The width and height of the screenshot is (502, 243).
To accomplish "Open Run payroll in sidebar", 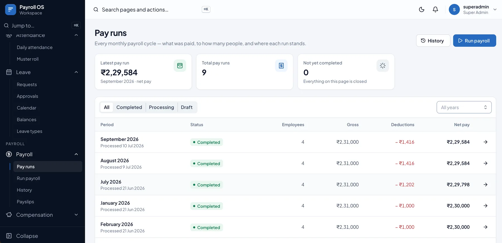I will [28, 178].
